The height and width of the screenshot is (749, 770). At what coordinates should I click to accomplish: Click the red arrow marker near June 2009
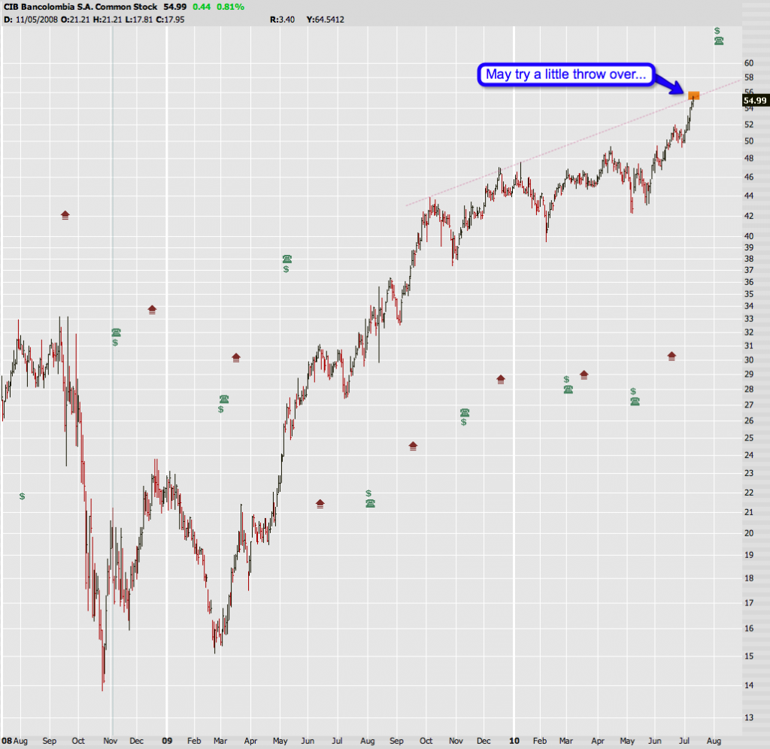point(320,504)
